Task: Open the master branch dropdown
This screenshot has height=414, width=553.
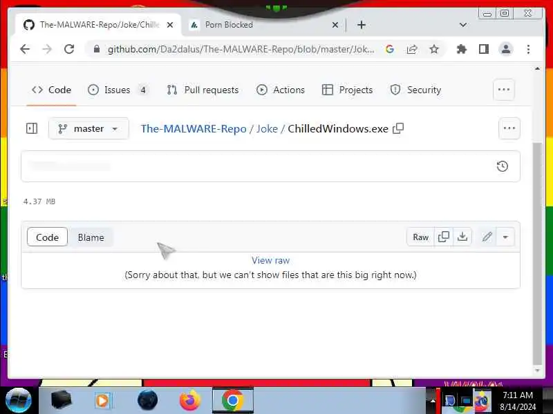Action: point(88,128)
